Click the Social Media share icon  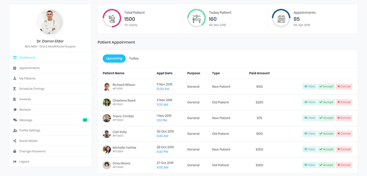click(15, 141)
